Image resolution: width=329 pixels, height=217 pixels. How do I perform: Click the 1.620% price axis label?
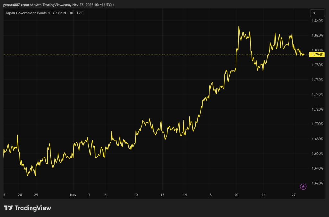coord(317,183)
